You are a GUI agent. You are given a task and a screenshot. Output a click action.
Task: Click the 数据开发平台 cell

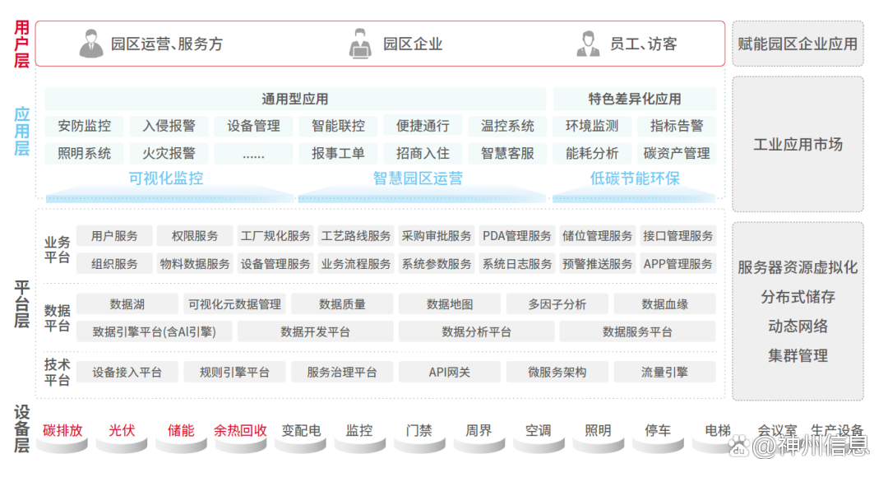316,331
